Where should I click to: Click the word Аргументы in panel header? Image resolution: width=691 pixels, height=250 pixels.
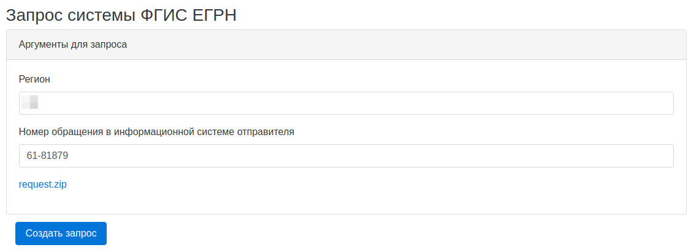(44, 45)
